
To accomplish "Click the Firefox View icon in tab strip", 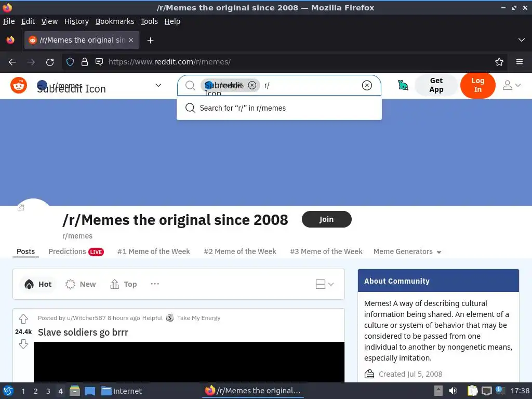I will [x=10, y=40].
